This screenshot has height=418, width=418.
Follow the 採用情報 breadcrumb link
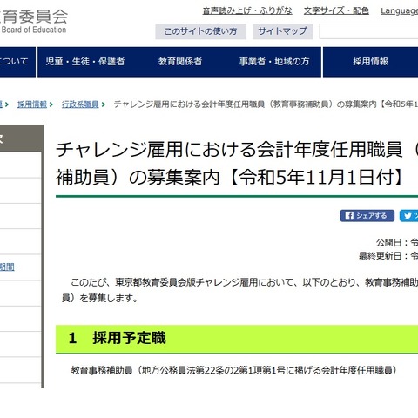[32, 104]
